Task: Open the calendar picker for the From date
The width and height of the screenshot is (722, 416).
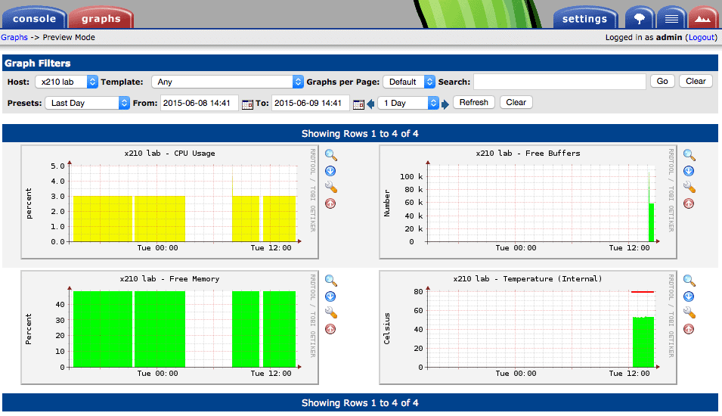Action: (x=247, y=104)
